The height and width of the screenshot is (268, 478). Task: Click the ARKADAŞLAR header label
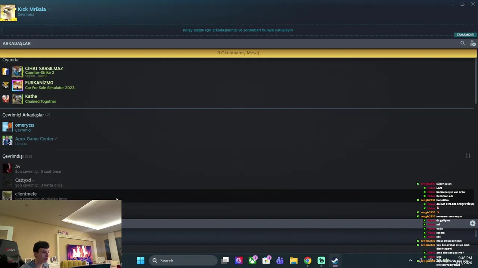pos(17,44)
